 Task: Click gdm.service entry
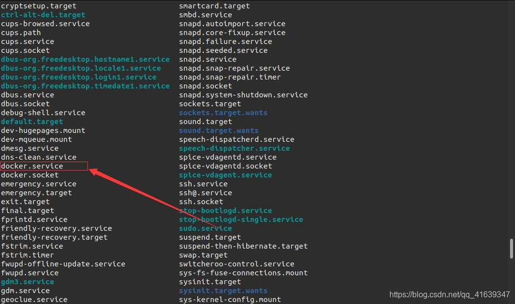[x=25, y=291]
